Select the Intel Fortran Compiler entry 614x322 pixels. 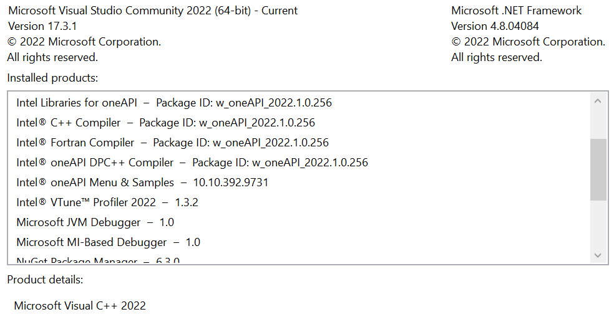pos(172,143)
